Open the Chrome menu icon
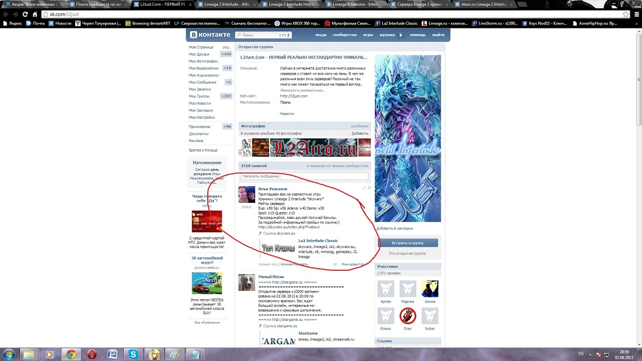The height and width of the screenshot is (361, 642). pyautogui.click(x=636, y=14)
